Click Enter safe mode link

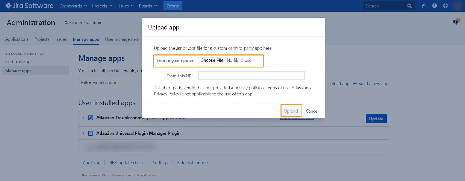click(192, 163)
